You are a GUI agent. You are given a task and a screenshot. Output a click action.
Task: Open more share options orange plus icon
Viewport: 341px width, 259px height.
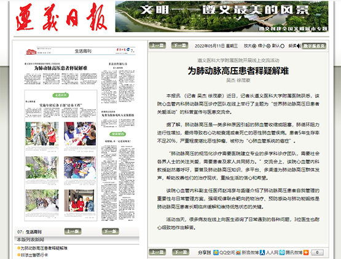[x=306, y=252]
